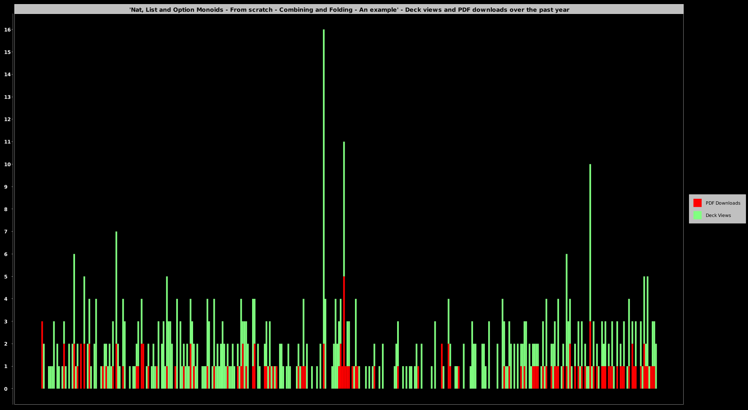Click y-axis label 9
Screen dimensions: 748x410
6,187
